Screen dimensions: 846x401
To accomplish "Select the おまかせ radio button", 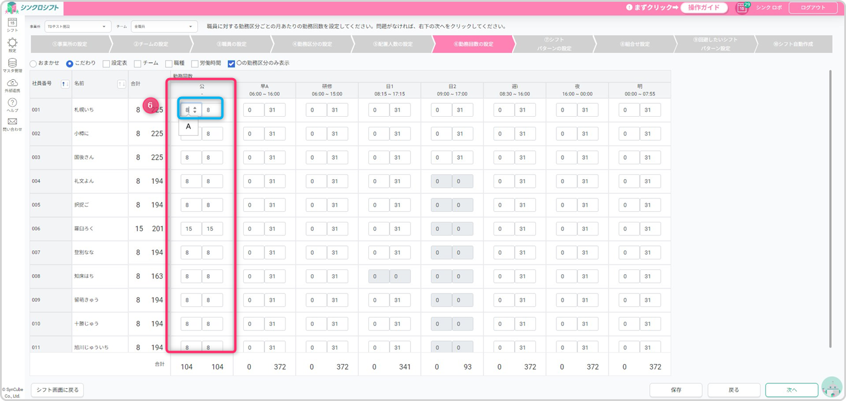I will point(33,63).
